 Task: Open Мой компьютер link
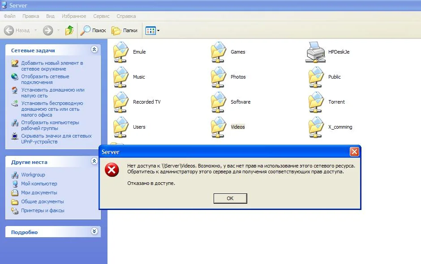click(x=39, y=184)
